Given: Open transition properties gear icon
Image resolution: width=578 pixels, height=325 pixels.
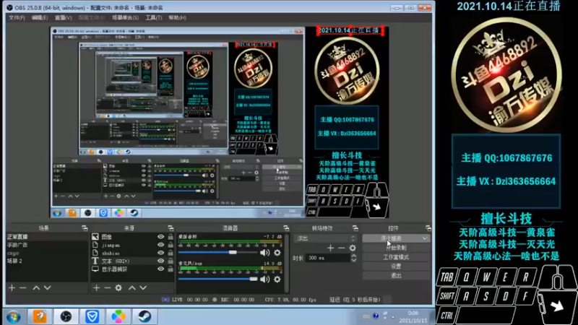Looking at the screenshot, I should [x=353, y=248].
